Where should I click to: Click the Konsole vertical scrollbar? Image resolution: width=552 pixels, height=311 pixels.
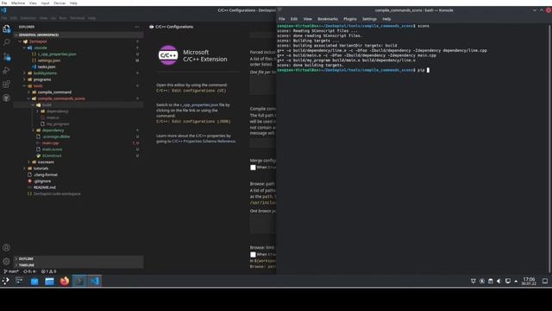click(549, 148)
